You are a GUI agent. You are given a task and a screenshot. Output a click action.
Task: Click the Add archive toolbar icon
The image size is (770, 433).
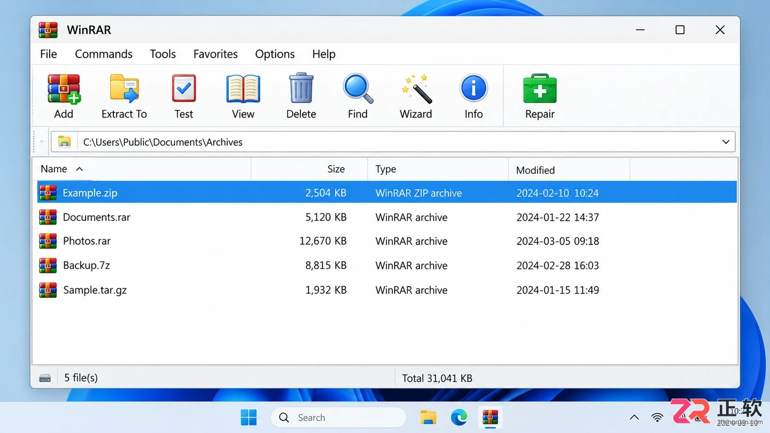pyautogui.click(x=64, y=89)
